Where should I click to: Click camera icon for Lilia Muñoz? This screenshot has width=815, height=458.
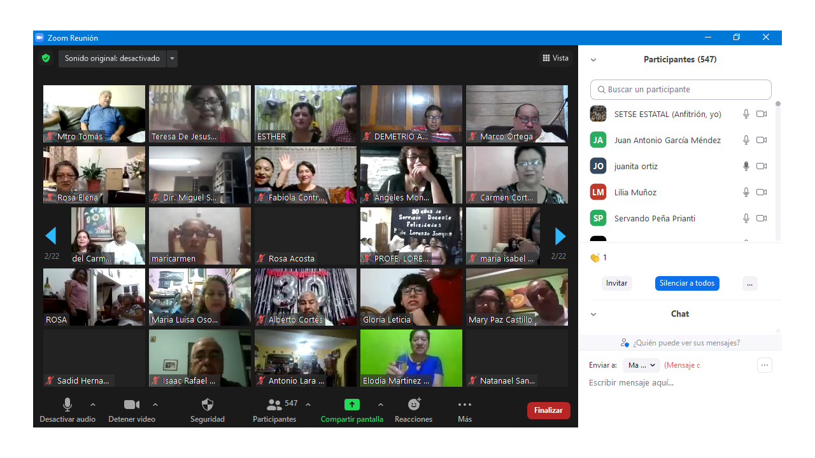point(762,192)
